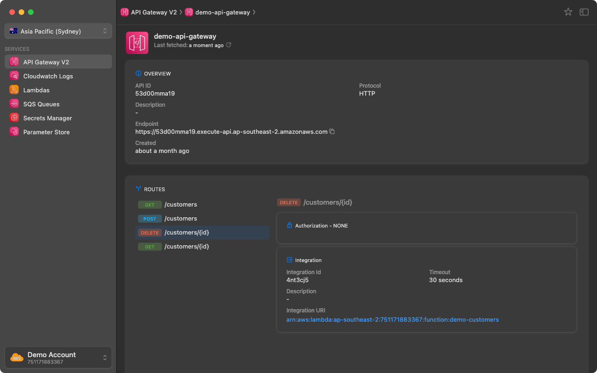The height and width of the screenshot is (373, 597).
Task: Click the Cloudwatch Logs sidebar icon
Action: pos(14,76)
